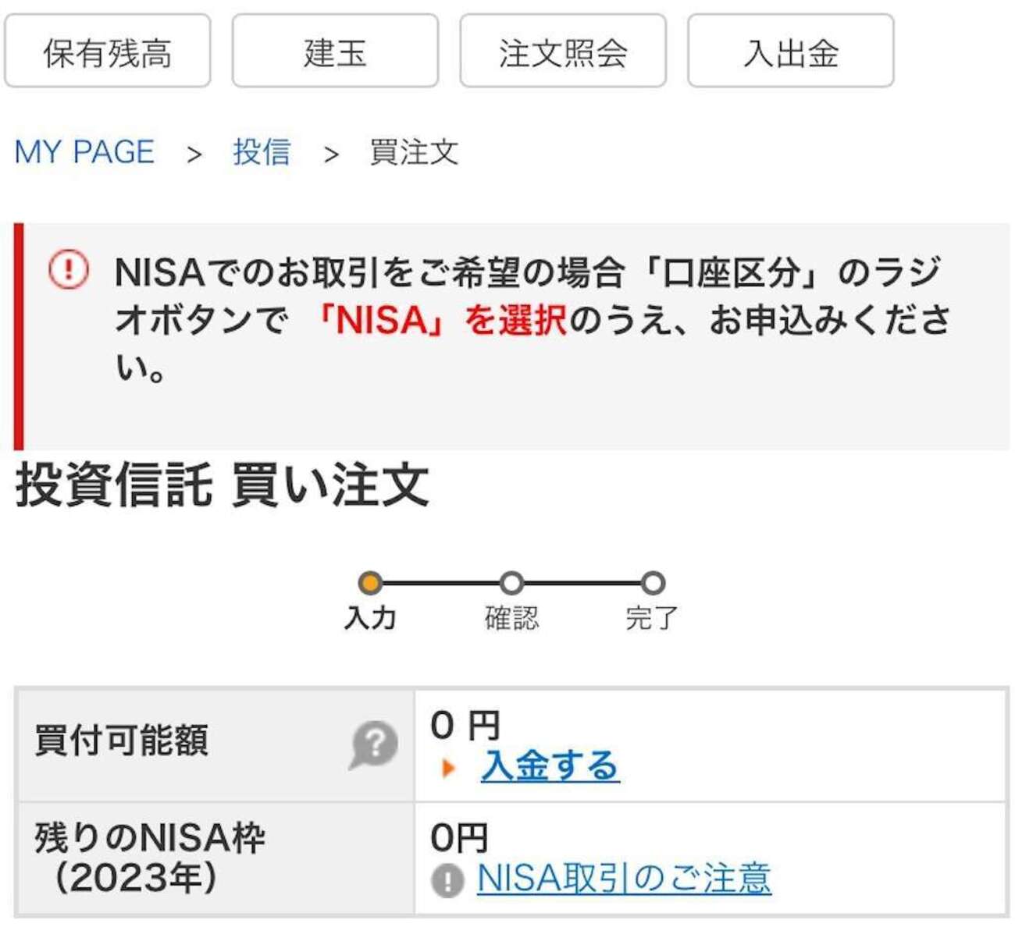This screenshot has width=1015, height=927.
Task: Switch to the 建玉 tab
Action: pos(335,51)
